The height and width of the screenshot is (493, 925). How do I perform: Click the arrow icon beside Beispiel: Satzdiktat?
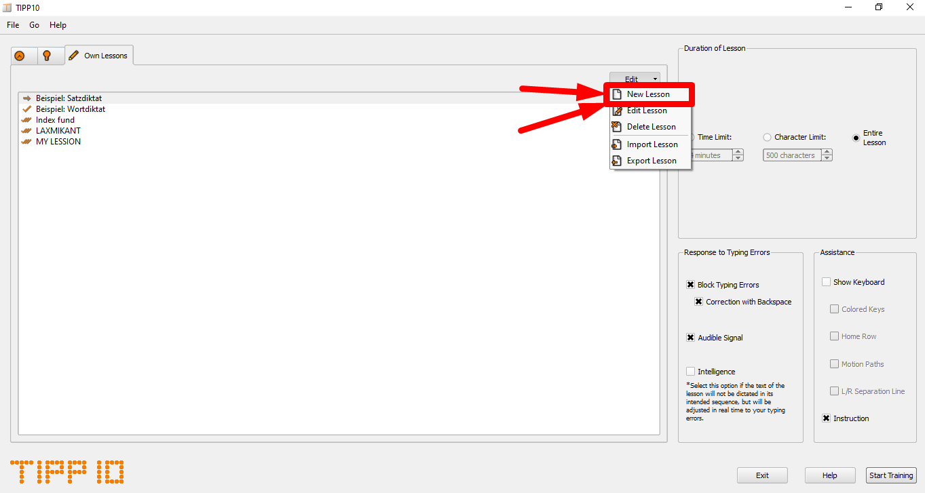[27, 98]
